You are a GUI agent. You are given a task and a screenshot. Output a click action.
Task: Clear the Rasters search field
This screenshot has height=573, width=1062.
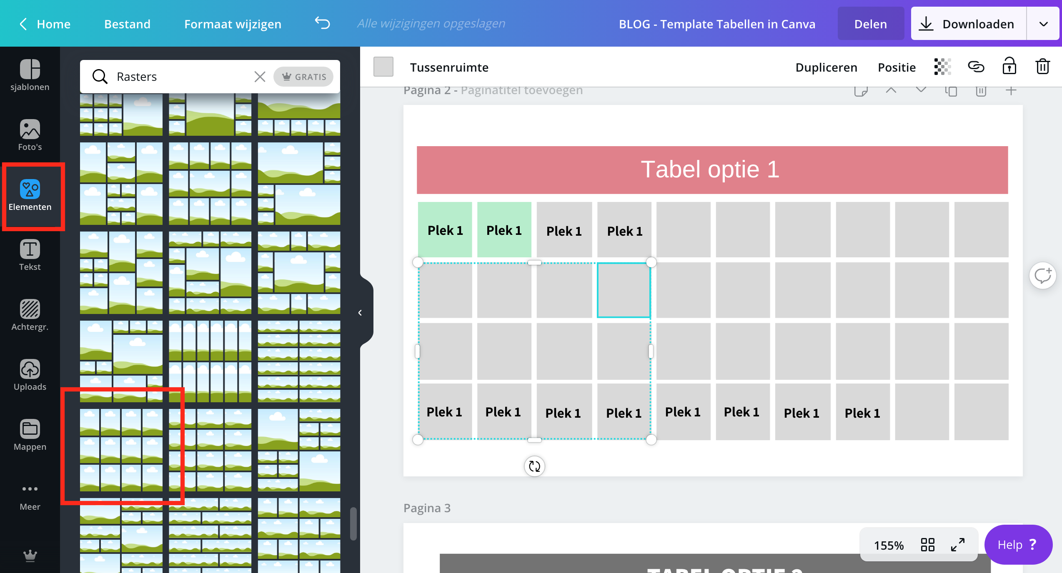pos(260,77)
